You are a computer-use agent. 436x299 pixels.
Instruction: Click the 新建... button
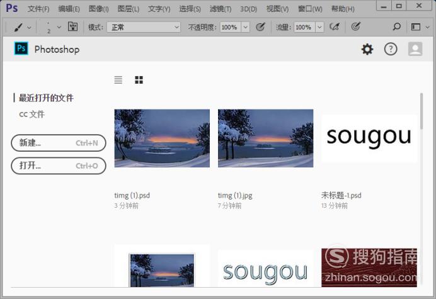tap(59, 143)
